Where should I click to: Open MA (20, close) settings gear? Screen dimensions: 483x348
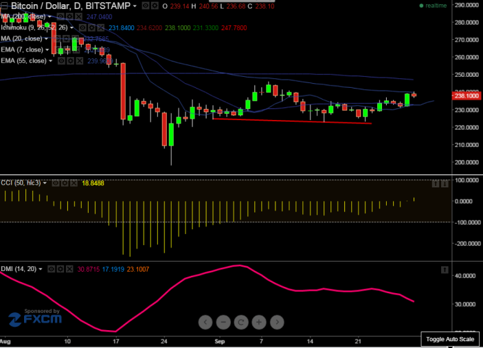coord(66,38)
